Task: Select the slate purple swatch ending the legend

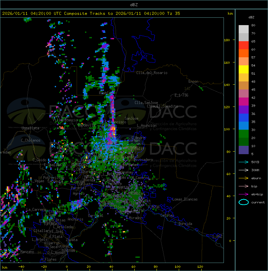Action: coord(244,150)
